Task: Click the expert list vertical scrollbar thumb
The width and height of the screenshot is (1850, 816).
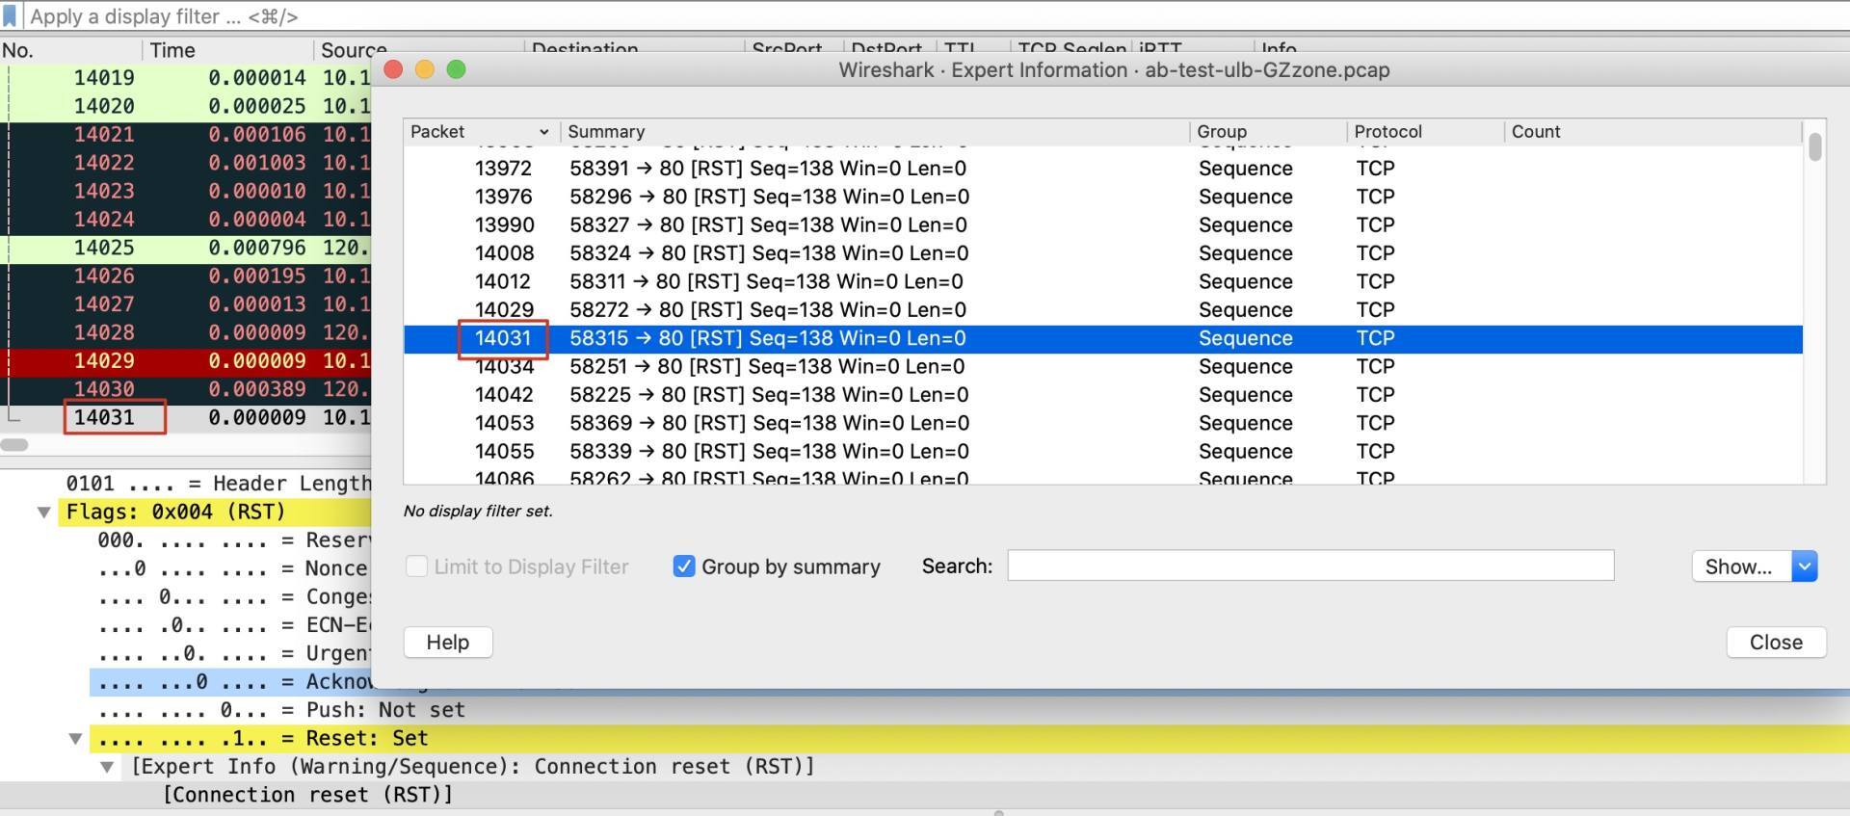Action: tap(1815, 147)
